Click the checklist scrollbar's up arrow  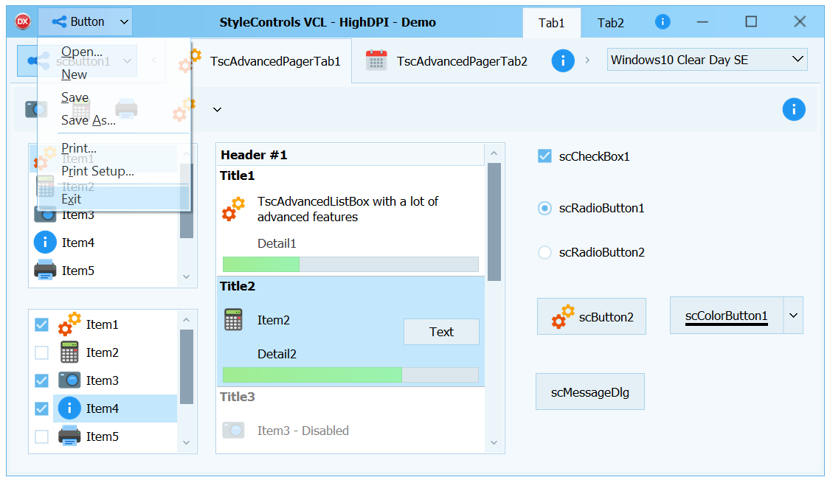point(186,320)
